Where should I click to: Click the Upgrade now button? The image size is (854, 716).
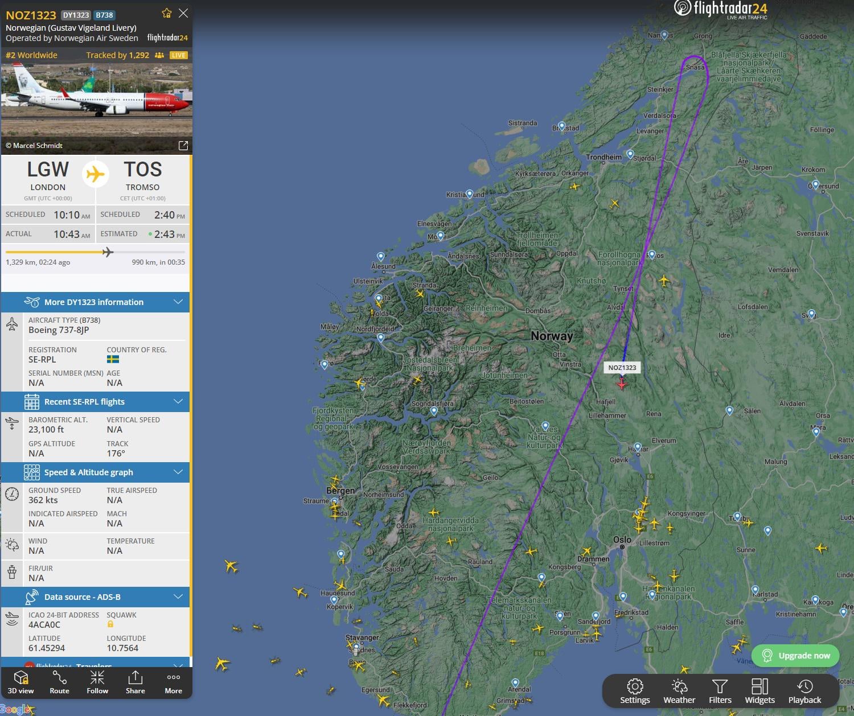tap(795, 656)
